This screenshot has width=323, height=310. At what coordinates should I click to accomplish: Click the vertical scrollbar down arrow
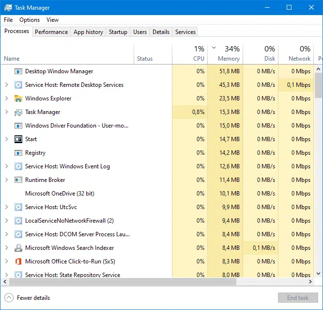click(318, 274)
